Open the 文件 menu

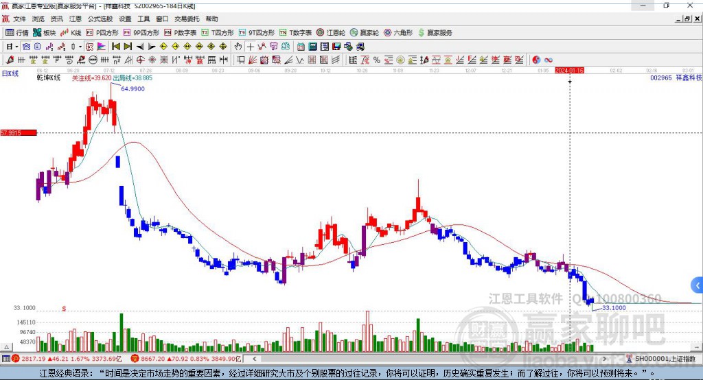pos(20,19)
